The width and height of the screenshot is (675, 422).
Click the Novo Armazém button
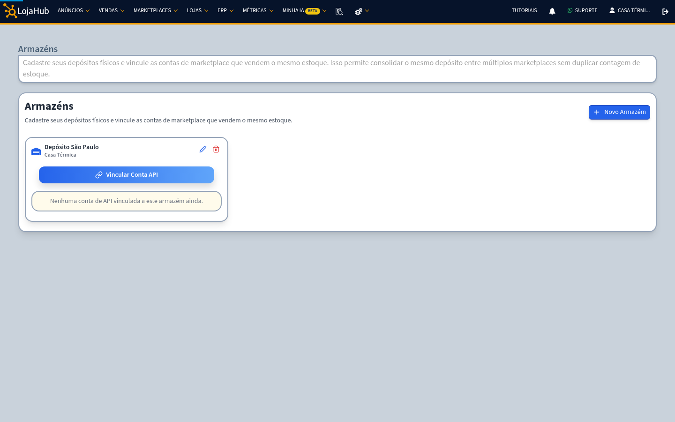click(619, 112)
